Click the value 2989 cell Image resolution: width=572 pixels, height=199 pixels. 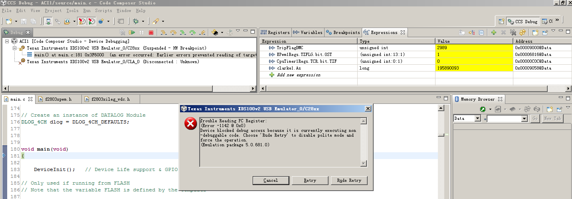474,48
